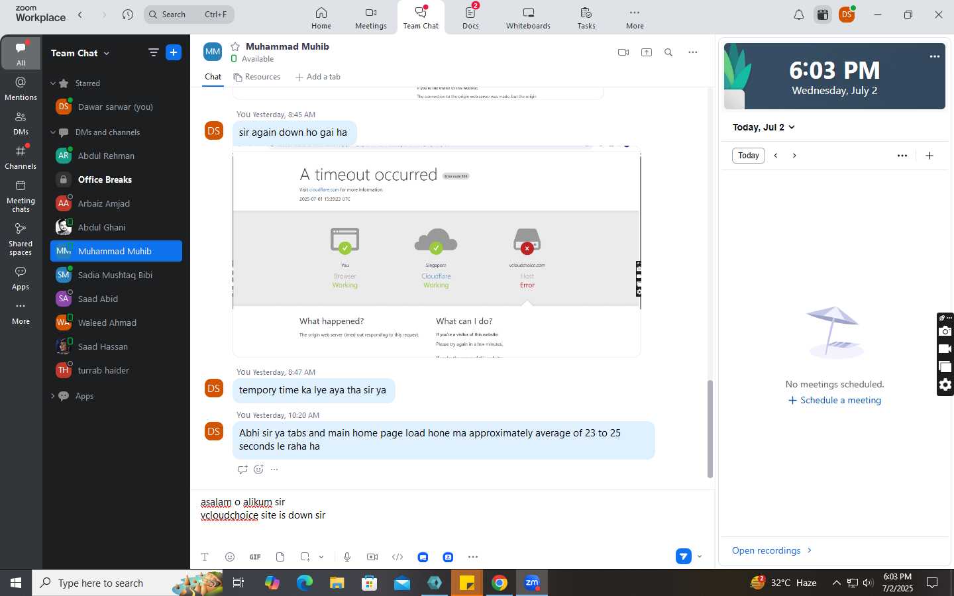Record a video message
Screen dimensions: 954x596
coord(372,557)
